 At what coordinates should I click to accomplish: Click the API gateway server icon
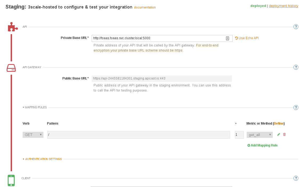[11, 68]
